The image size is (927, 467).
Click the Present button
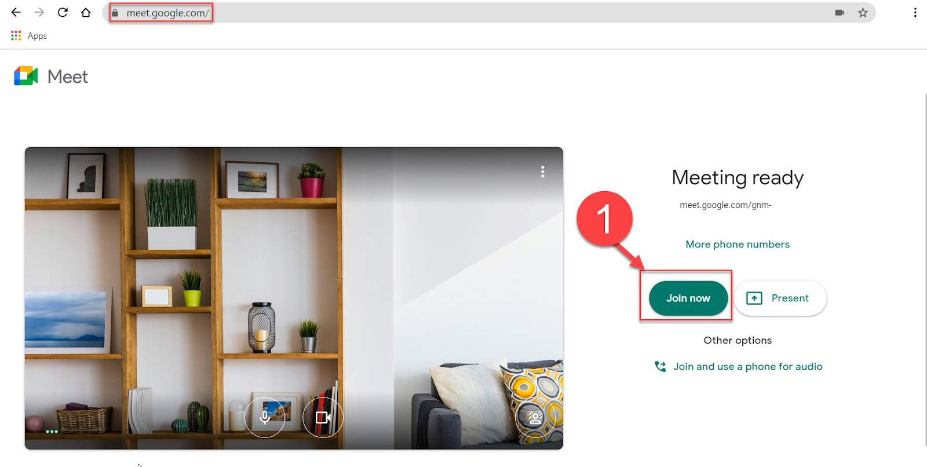[780, 298]
